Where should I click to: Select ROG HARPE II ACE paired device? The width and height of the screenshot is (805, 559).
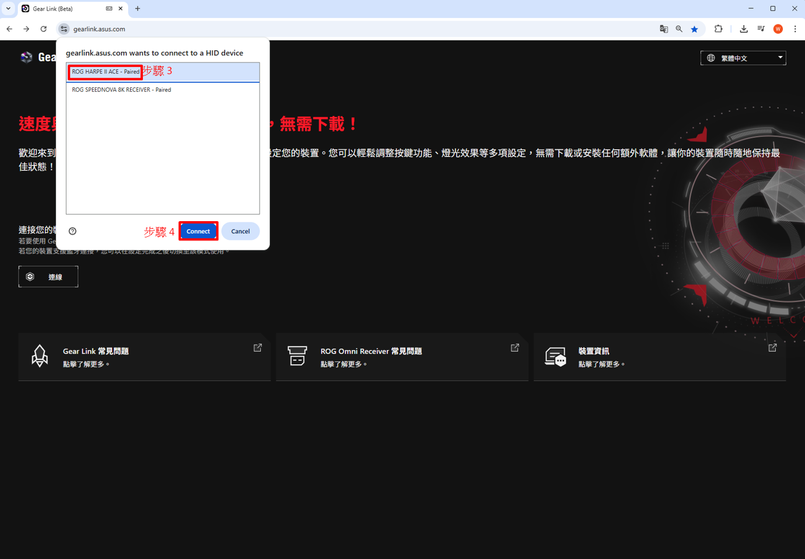[163, 72]
